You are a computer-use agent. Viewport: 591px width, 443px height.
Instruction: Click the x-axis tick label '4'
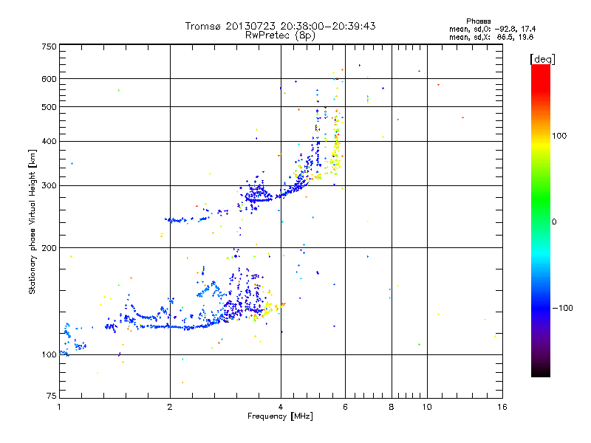point(281,407)
